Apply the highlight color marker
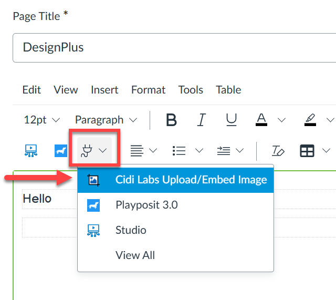The height and width of the screenshot is (300, 336). tap(310, 120)
